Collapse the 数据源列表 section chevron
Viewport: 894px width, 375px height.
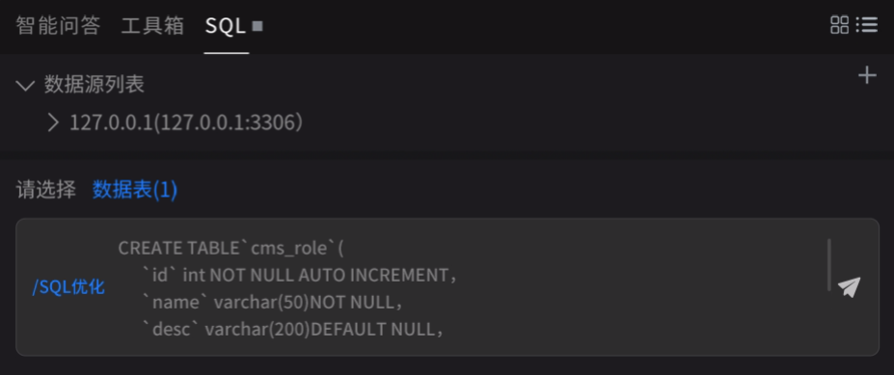(x=26, y=86)
